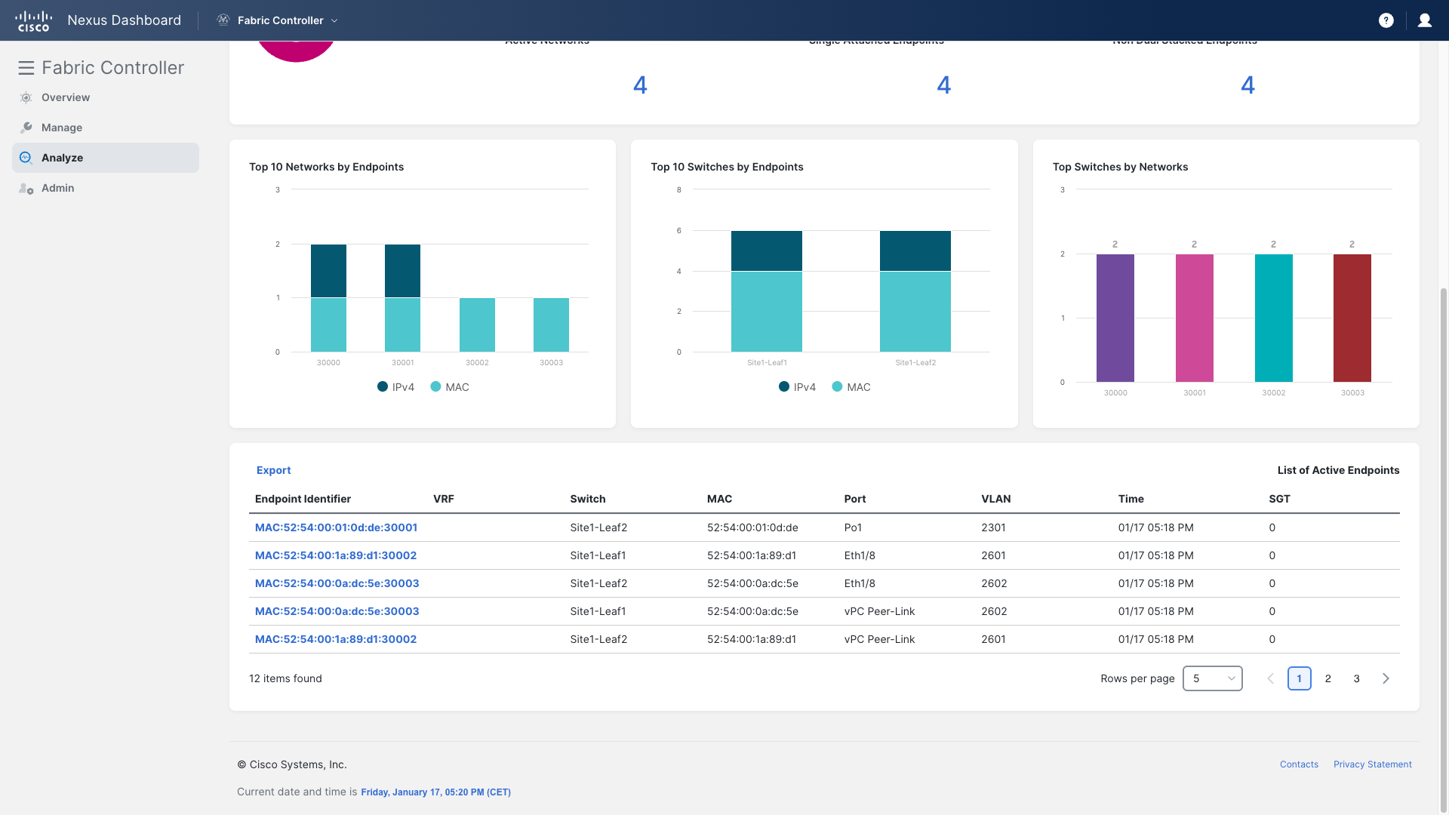
Task: Go to next page arrow in pagination
Action: (x=1386, y=678)
